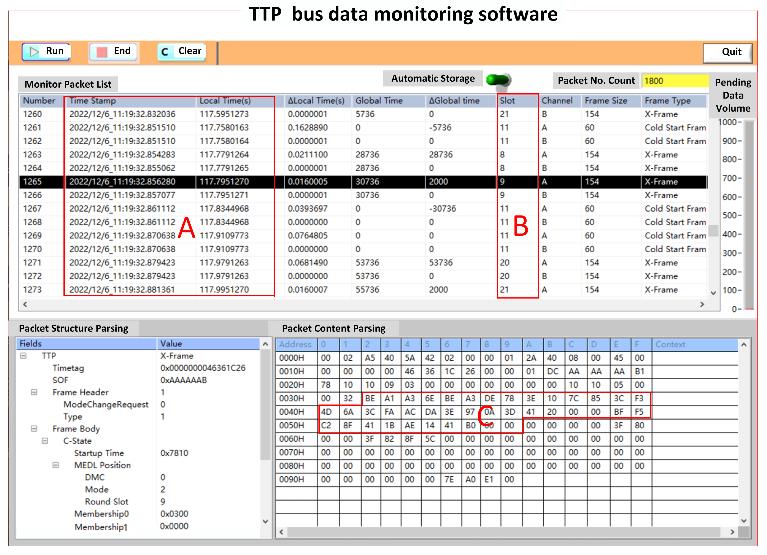Collapse the Frame Header node
The height and width of the screenshot is (555, 767).
click(34, 392)
